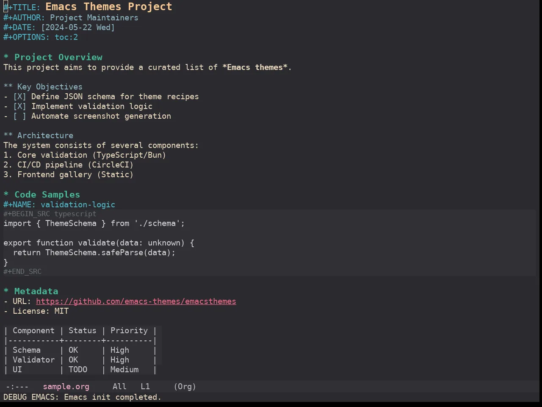Toggle checkbox for Define JSON schema item
542x407 pixels.
19,97
